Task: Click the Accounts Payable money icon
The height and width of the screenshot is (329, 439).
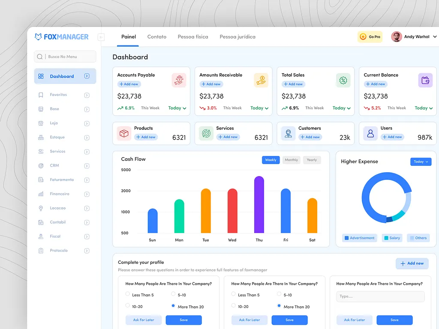Action: point(179,80)
